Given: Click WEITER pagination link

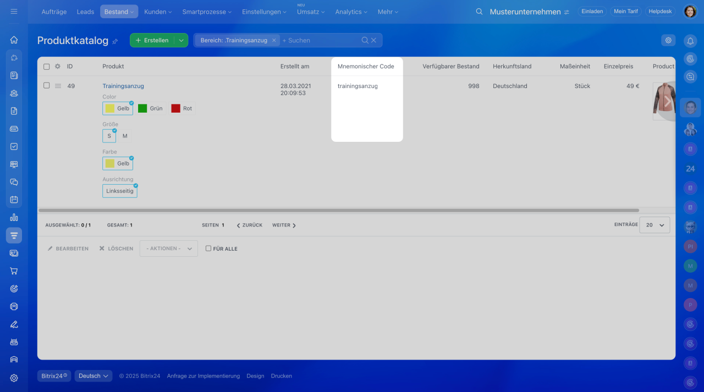Looking at the screenshot, I should pos(284,225).
